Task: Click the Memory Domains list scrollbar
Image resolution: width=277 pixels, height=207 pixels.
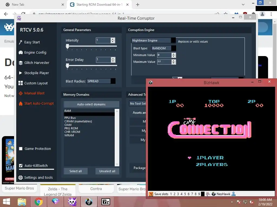Action: point(117,137)
